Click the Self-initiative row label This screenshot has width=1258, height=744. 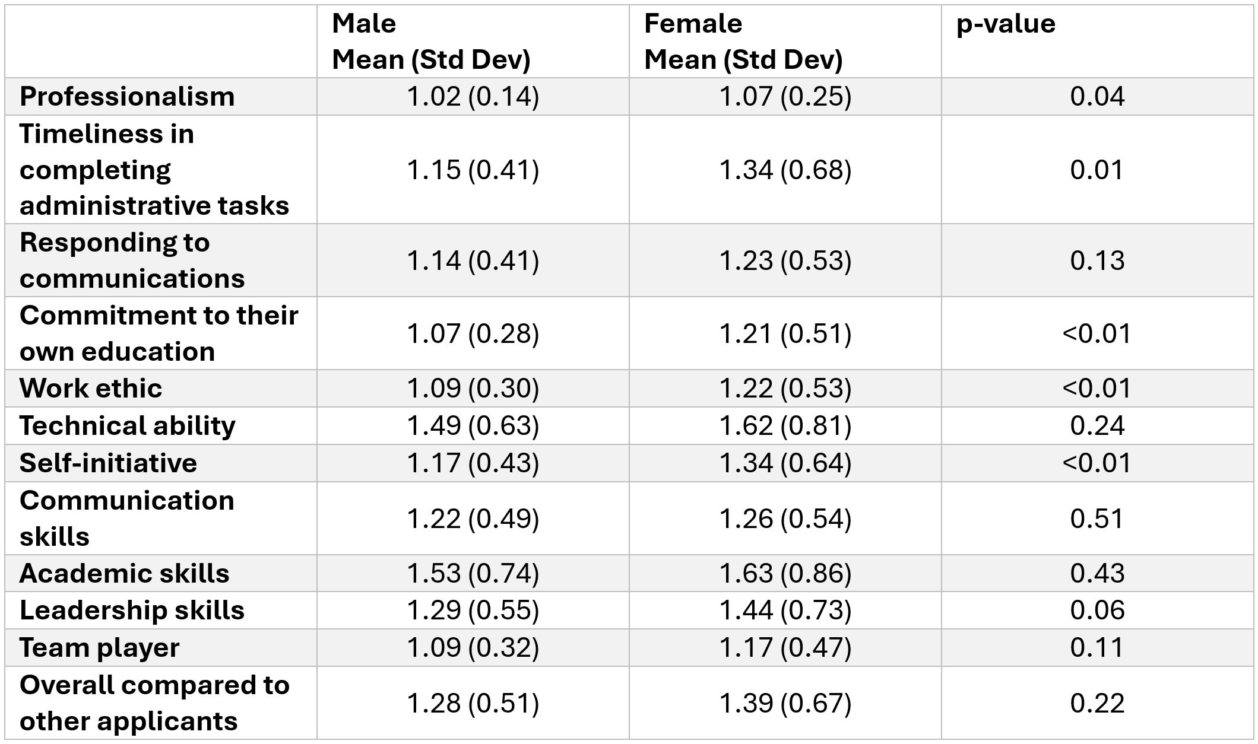(x=108, y=463)
